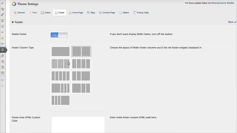The width and height of the screenshot is (237, 133).
Task: Save the footer settings
Action: pyautogui.click(x=232, y=22)
